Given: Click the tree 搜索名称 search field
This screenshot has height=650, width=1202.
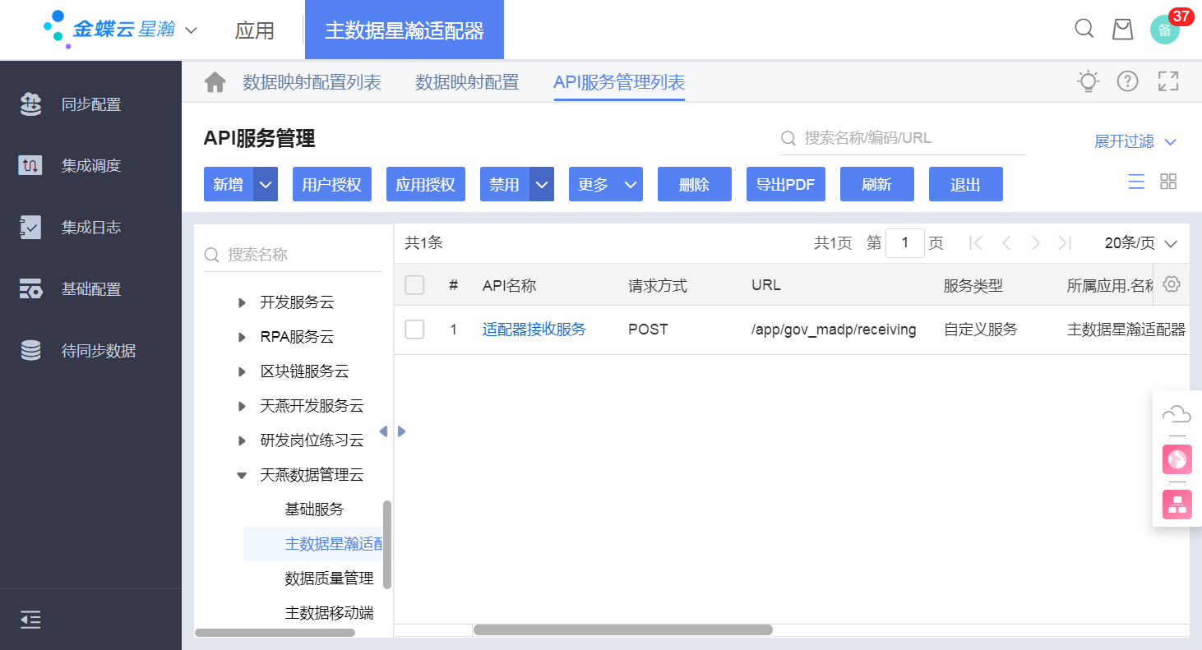Looking at the screenshot, I should click(x=293, y=255).
